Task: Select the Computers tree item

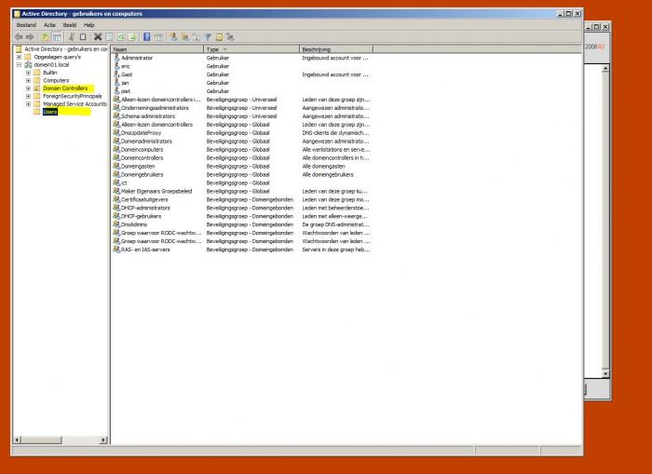Action: click(56, 81)
